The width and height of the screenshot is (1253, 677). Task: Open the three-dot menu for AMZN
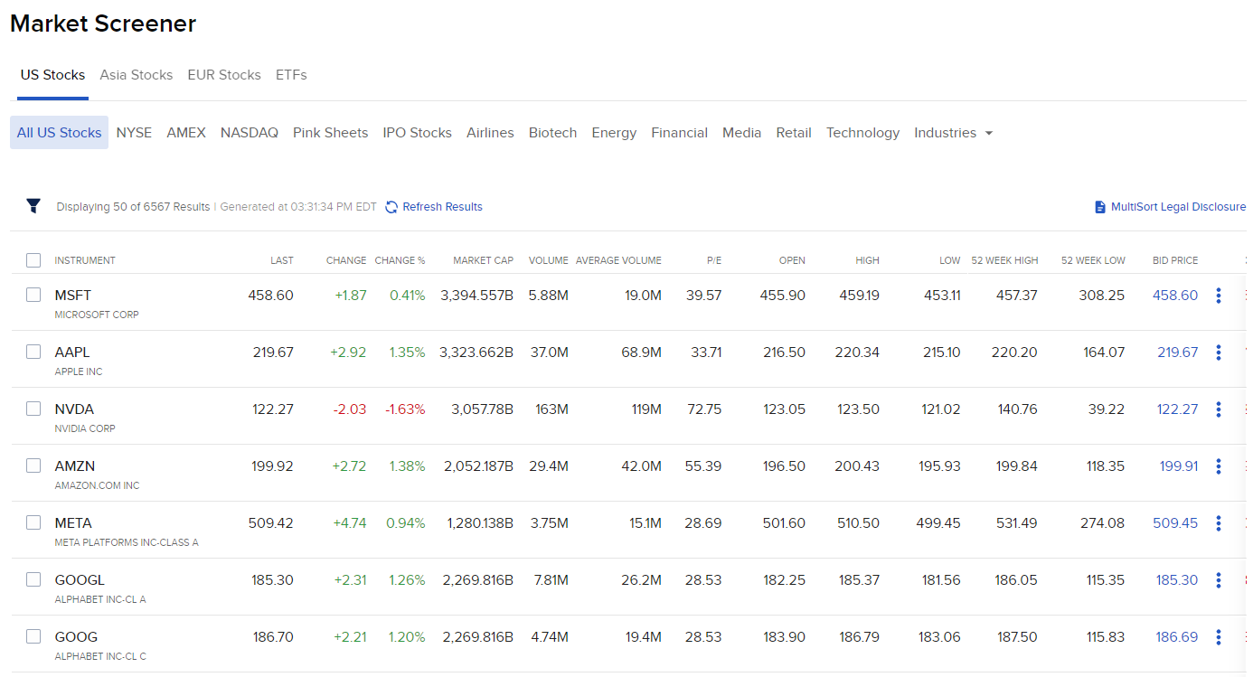1218,465
